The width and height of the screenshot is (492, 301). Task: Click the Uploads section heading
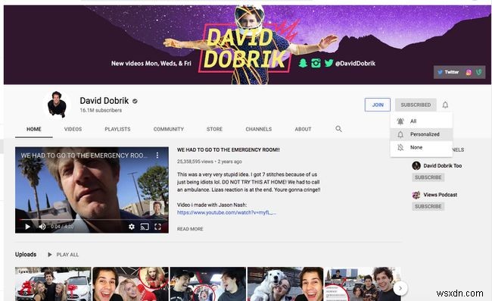point(26,255)
